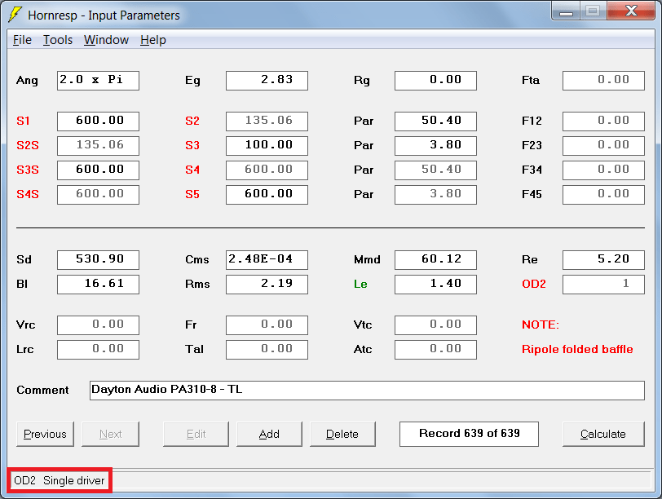Viewport: 662px width, 499px height.
Task: Click the S3S input field
Action: [98, 170]
